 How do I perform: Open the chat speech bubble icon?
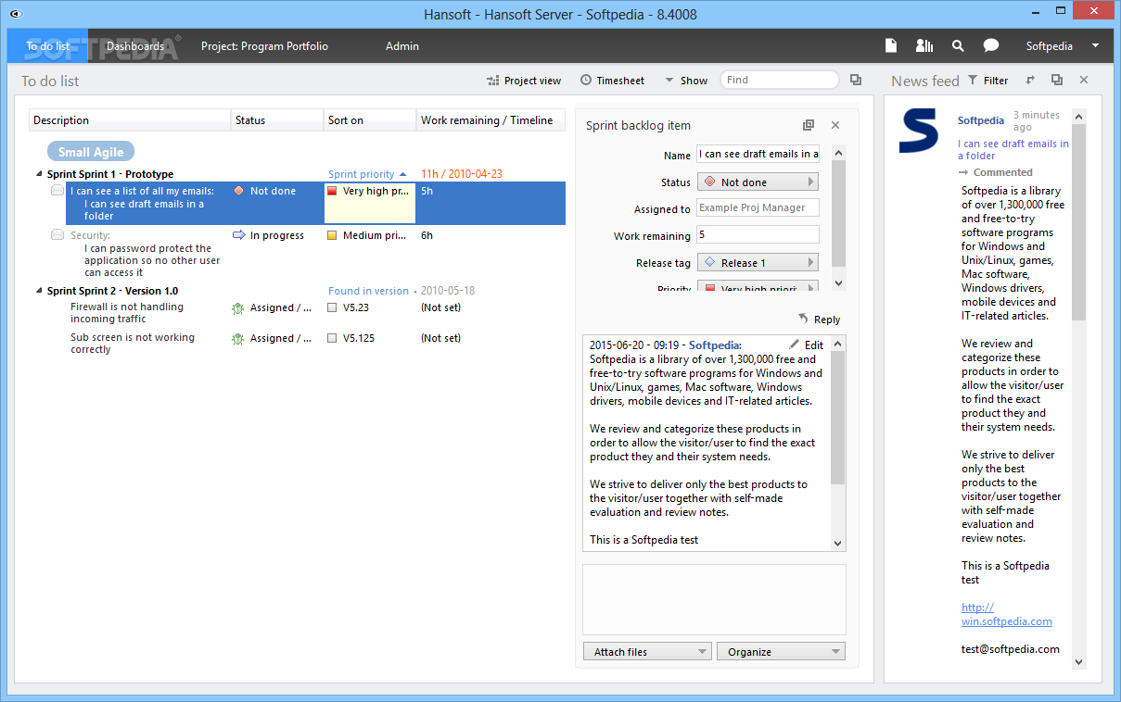click(991, 45)
